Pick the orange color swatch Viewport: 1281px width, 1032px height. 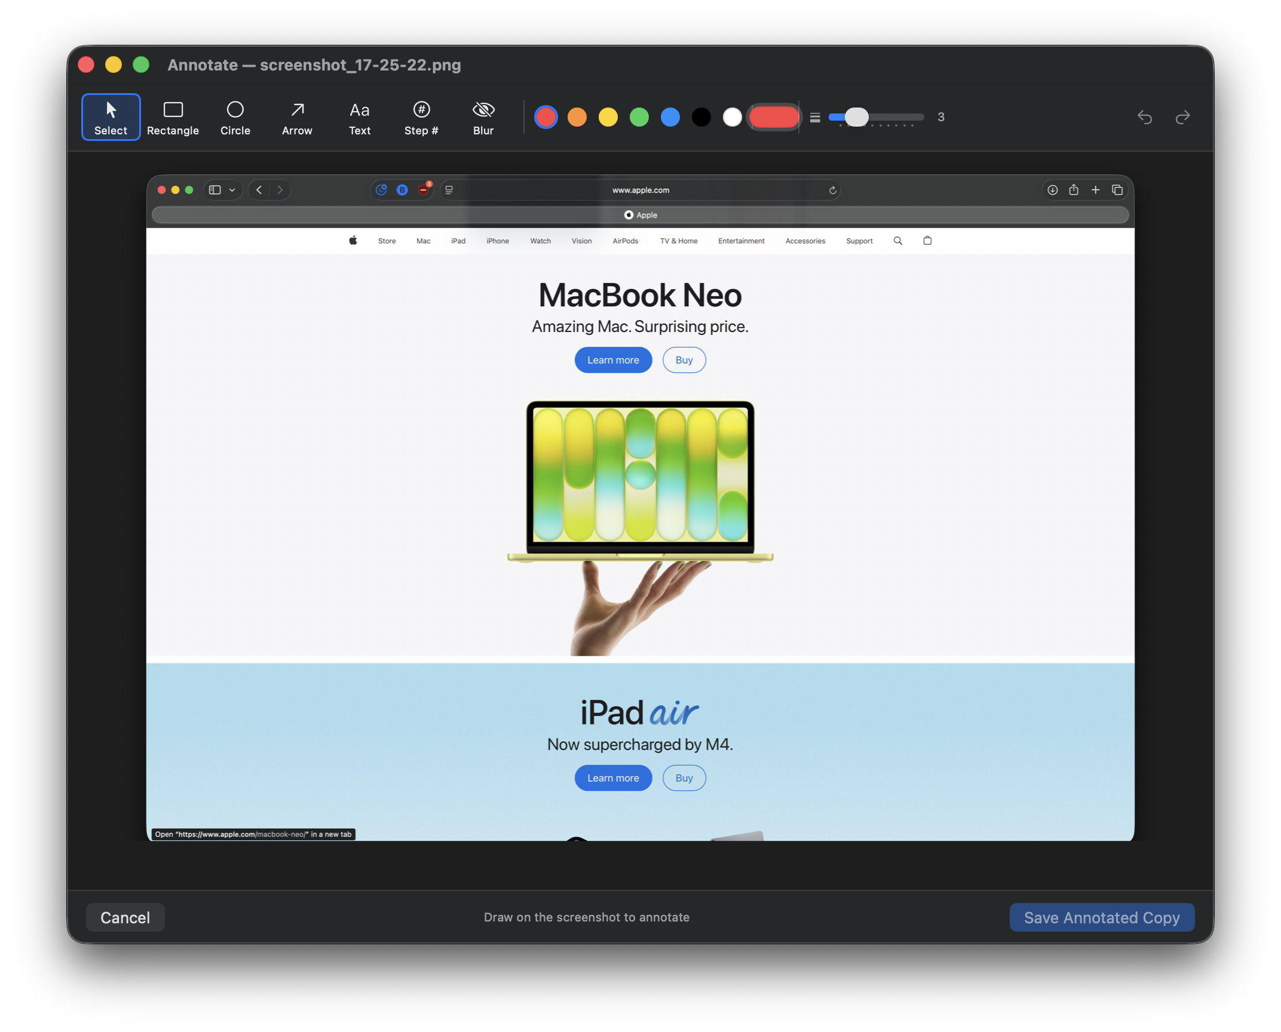tap(577, 117)
